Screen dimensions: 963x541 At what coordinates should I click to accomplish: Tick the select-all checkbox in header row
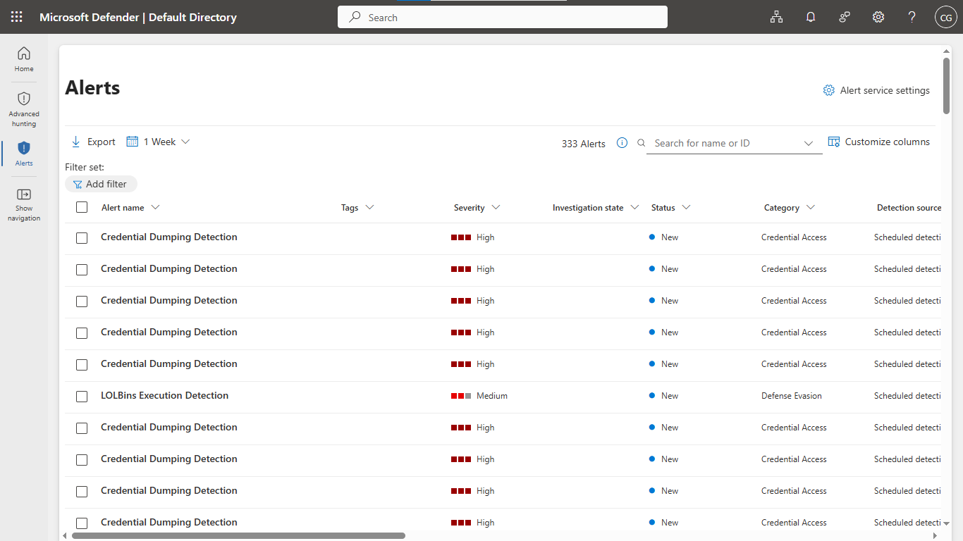[82, 207]
